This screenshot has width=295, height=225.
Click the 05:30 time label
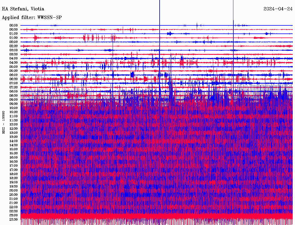pos(14,71)
